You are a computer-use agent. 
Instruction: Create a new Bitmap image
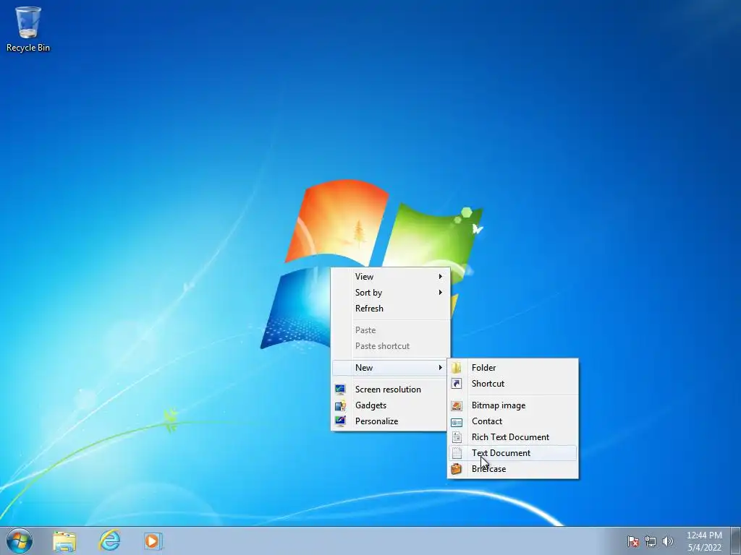pos(513,405)
